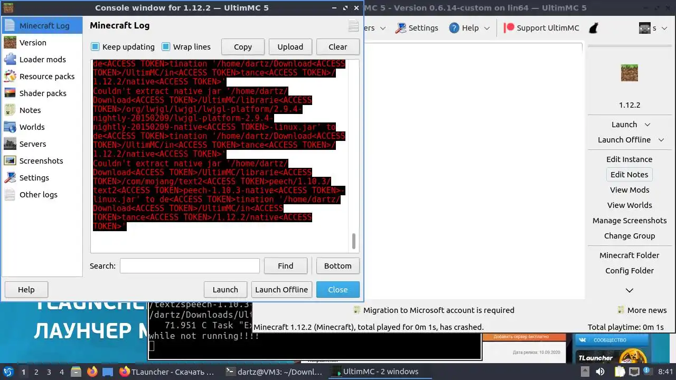
Task: Switch to the dartz@VM3 terminal taskbar window
Action: click(x=274, y=372)
